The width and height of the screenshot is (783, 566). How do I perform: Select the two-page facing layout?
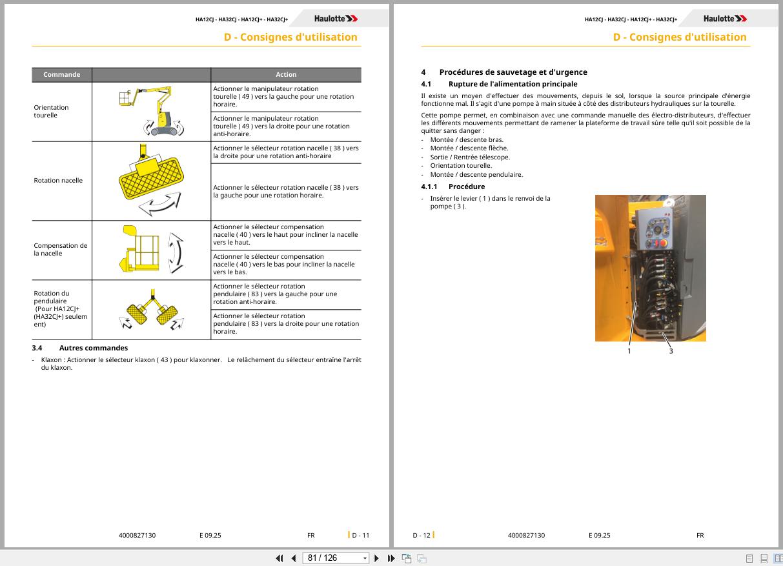coord(778,558)
